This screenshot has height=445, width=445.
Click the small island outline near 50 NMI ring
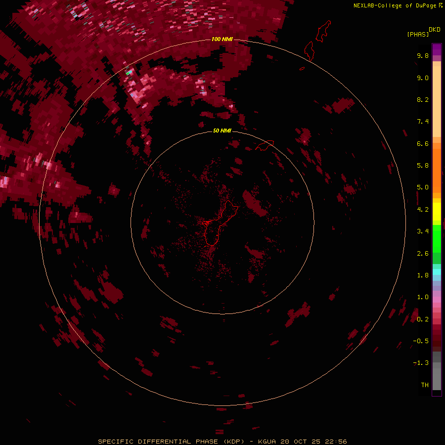(265, 145)
